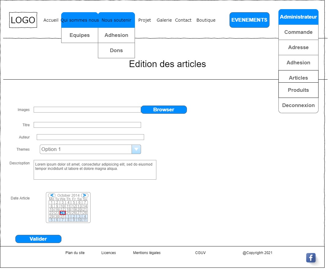Focus the Auteur text field
Screen dimensions: 328x269
click(x=90, y=137)
